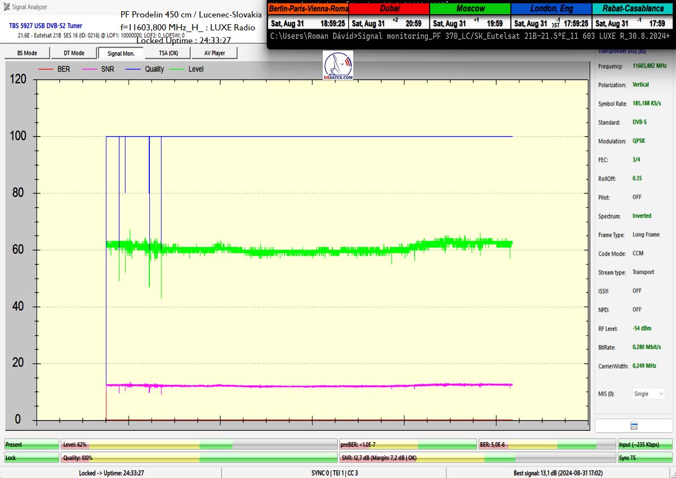676x478 pixels.
Task: Click the DXSATCS.COM satellite dish logo
Action: (x=338, y=66)
